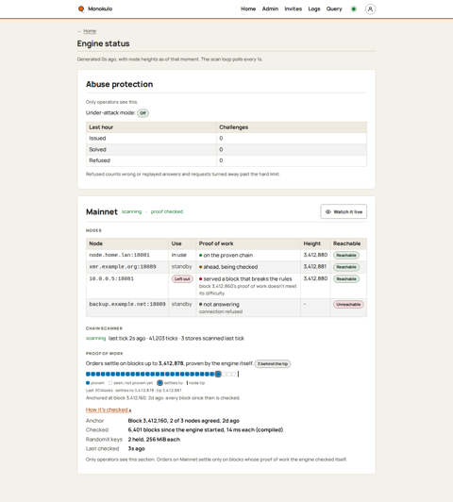Viewport: 453px width, 502px height.
Task: Open the Query nav item
Action: (x=334, y=9)
